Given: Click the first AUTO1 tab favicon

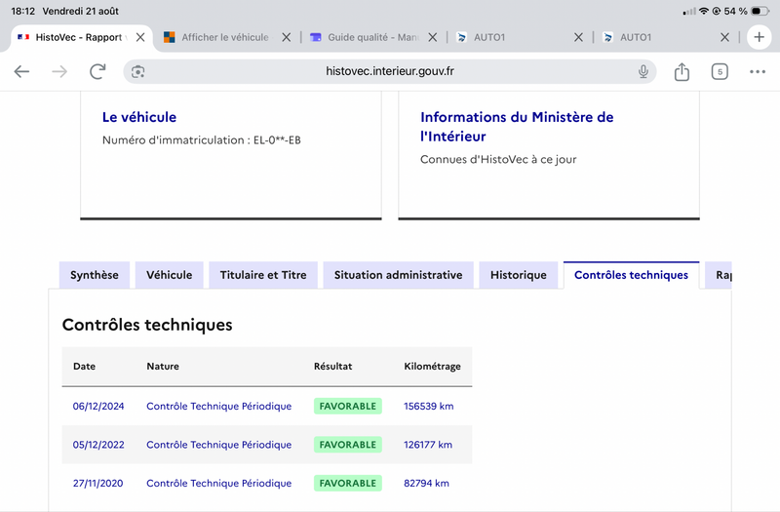Looking at the screenshot, I should tap(461, 37).
